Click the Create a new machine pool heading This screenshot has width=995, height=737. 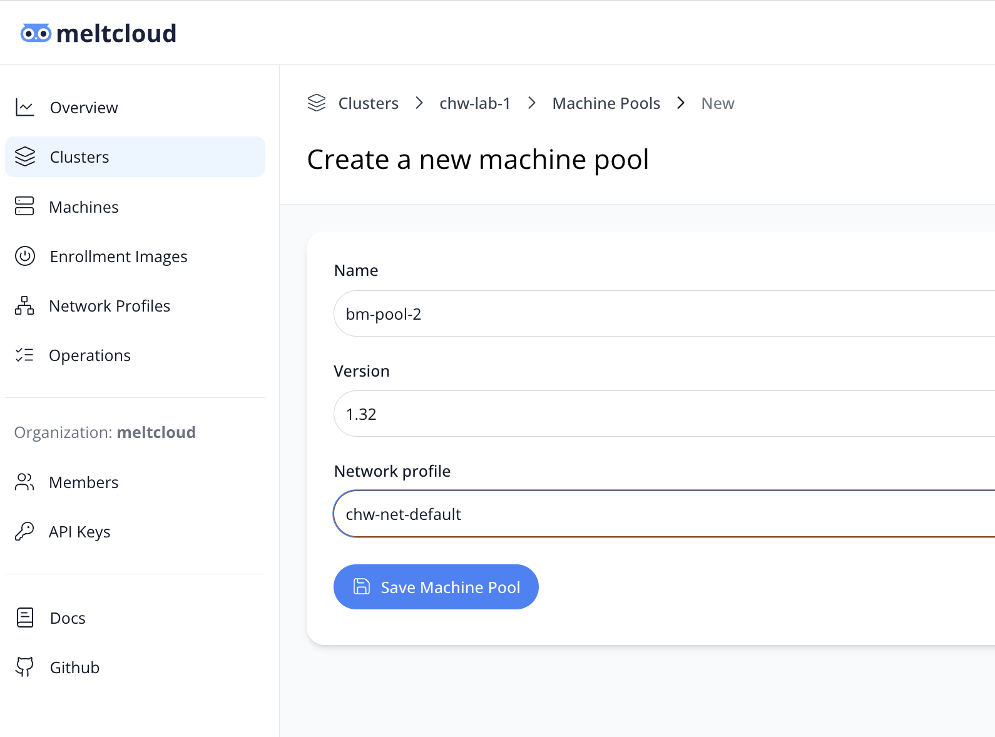point(478,160)
